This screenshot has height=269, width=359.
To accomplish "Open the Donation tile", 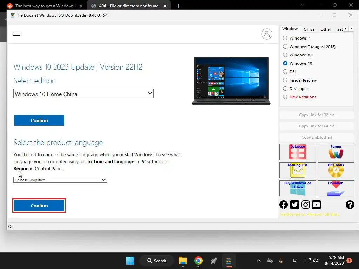I will (x=336, y=188).
